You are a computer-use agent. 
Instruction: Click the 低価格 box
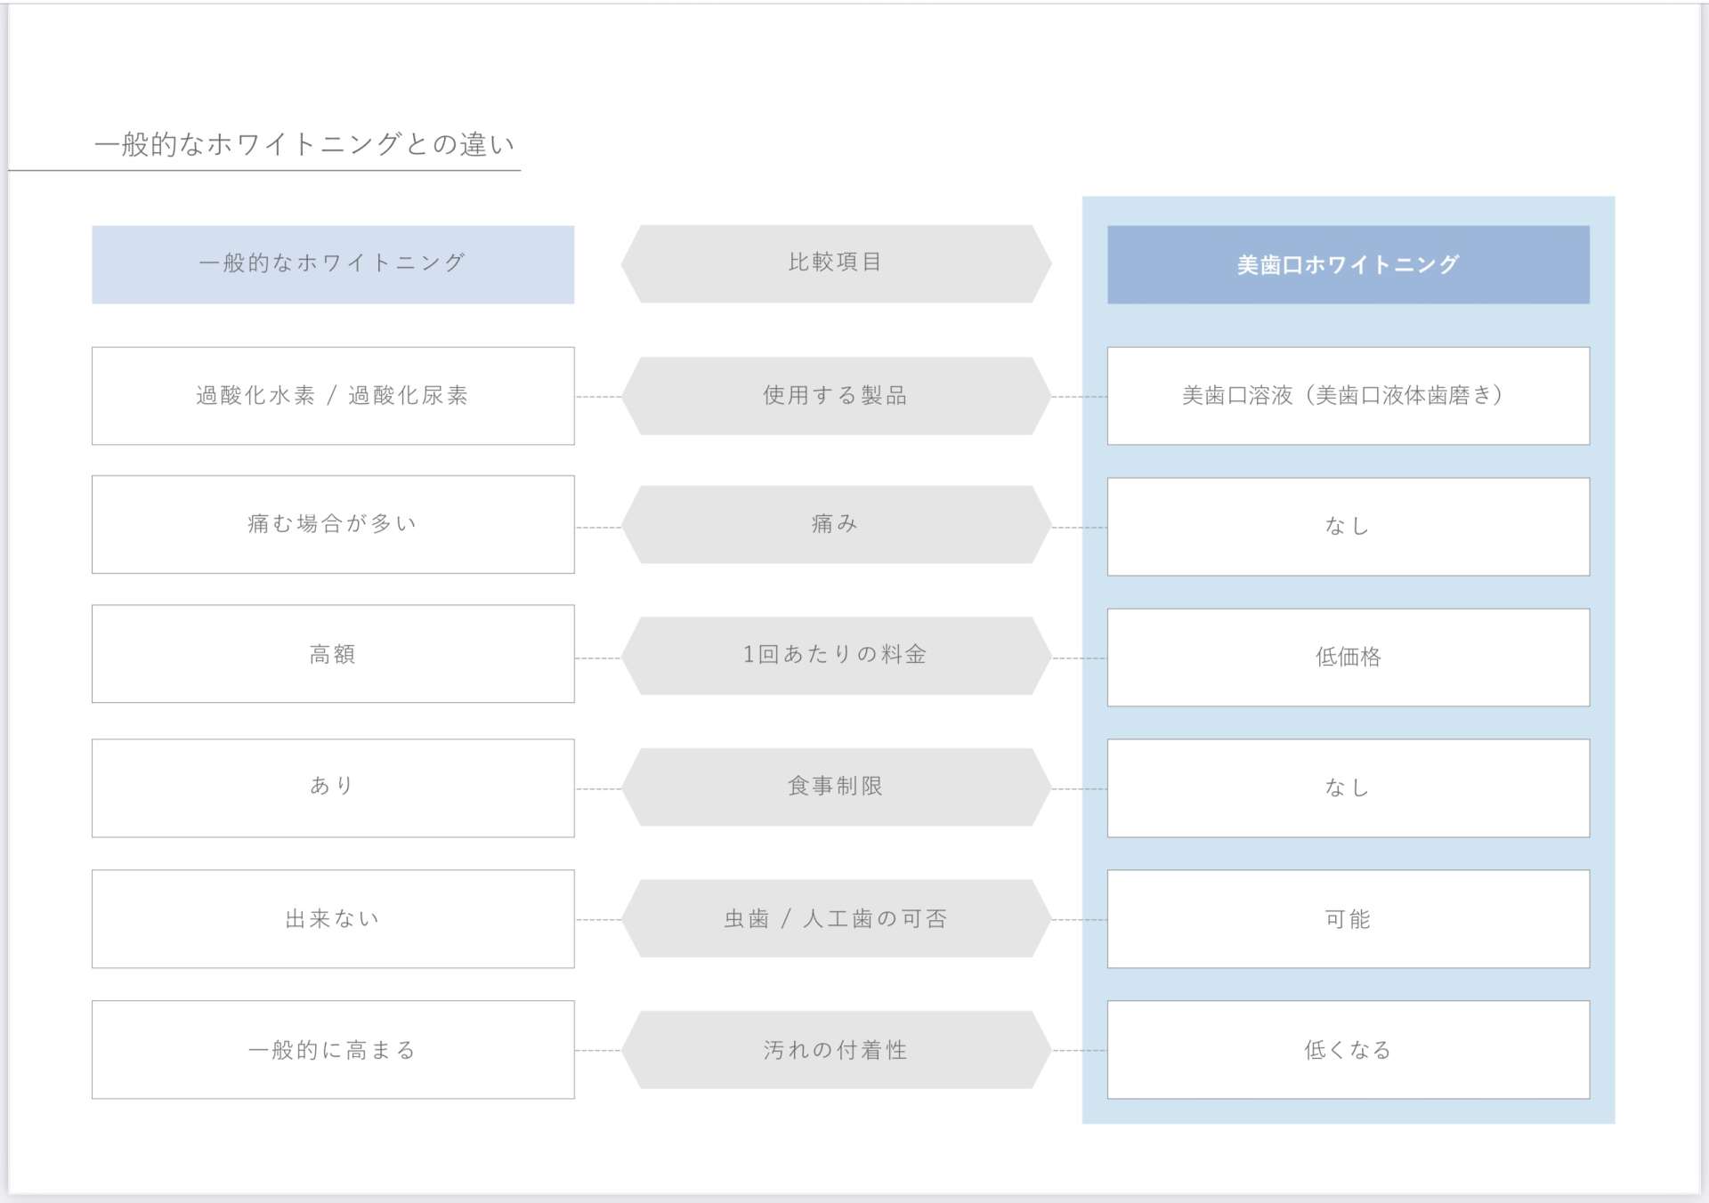pos(1348,658)
